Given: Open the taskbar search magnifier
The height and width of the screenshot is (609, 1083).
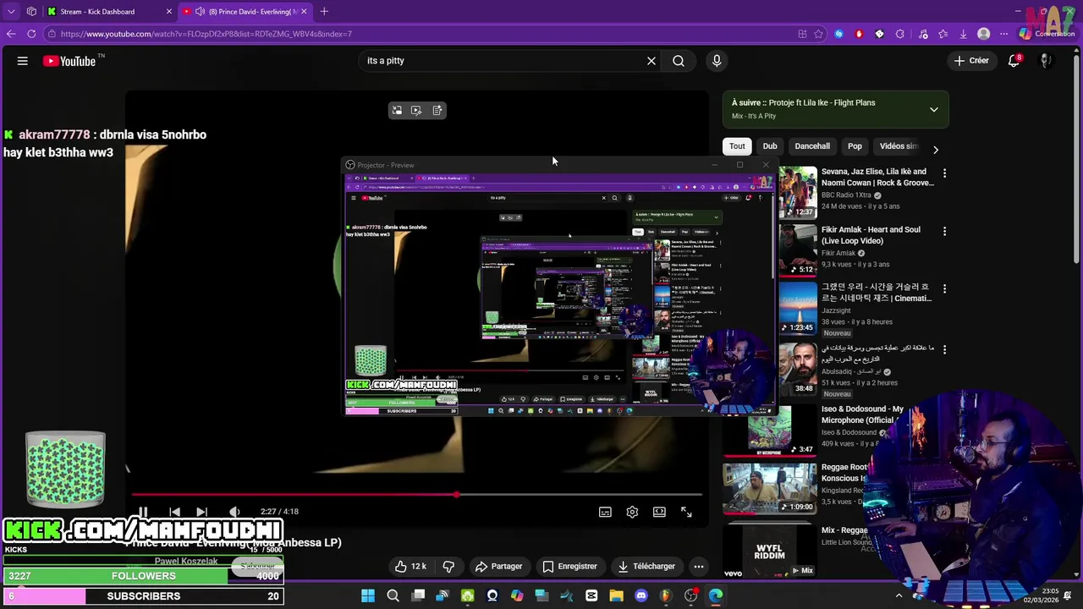Looking at the screenshot, I should tap(393, 596).
